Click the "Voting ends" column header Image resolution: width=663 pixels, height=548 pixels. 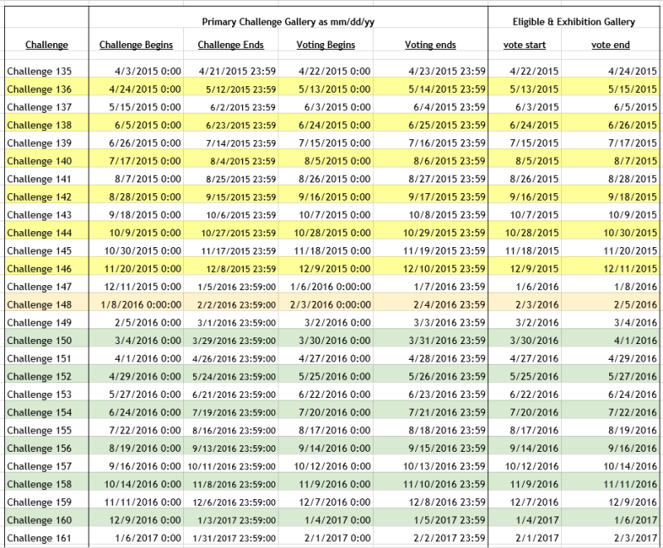coord(430,45)
